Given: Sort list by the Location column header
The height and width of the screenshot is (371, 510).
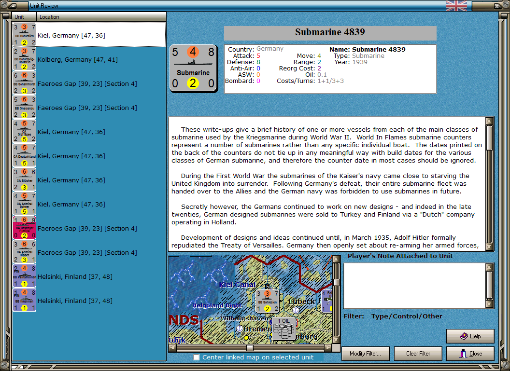Looking at the screenshot, I should tap(101, 17).
